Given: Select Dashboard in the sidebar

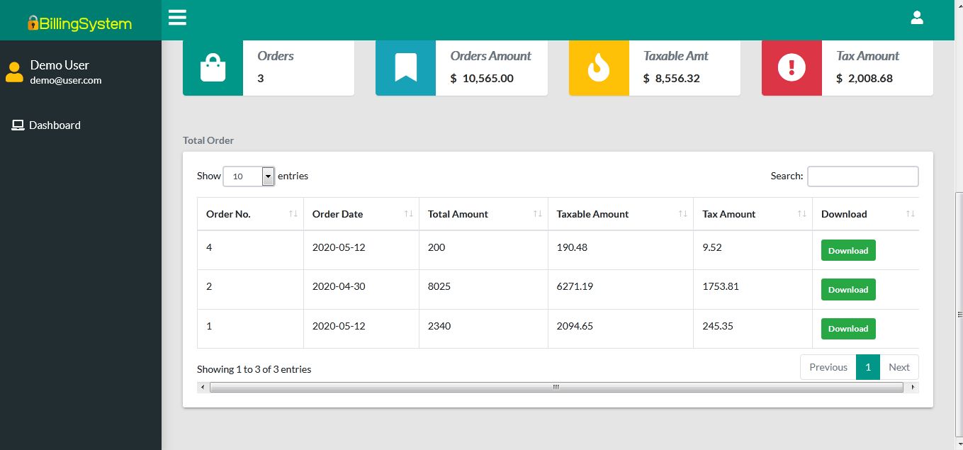Looking at the screenshot, I should pyautogui.click(x=53, y=125).
